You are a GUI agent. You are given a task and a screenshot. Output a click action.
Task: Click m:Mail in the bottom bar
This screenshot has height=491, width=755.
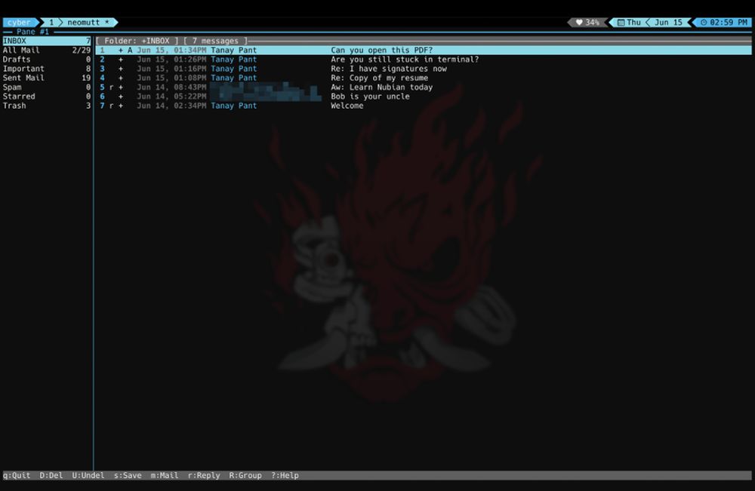pos(164,476)
